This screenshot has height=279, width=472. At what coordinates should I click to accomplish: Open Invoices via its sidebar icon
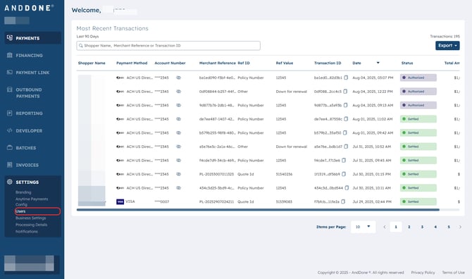tap(10, 165)
